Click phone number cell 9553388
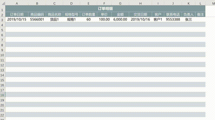The image size is (215, 120). pyautogui.click(x=173, y=20)
